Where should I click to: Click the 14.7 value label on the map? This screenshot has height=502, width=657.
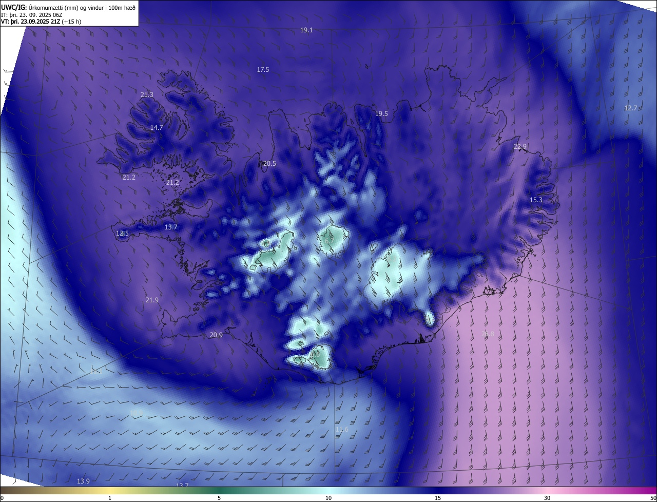click(x=157, y=127)
